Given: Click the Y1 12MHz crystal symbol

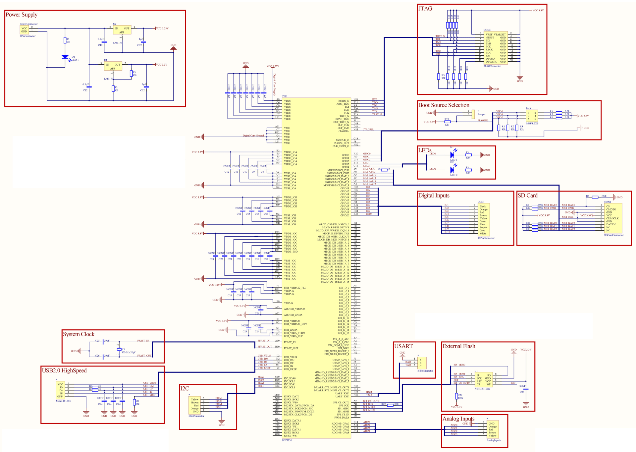Looking at the screenshot, I should (119, 349).
